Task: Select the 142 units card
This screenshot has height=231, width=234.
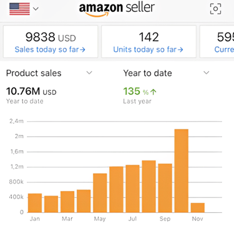Action: (x=149, y=42)
